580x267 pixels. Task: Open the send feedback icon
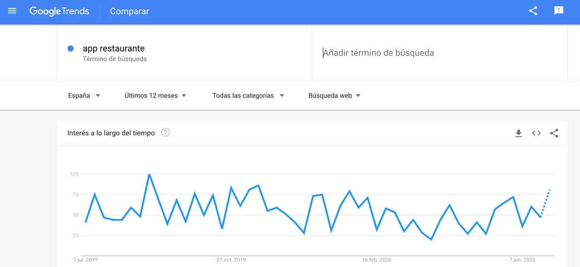[x=559, y=11]
